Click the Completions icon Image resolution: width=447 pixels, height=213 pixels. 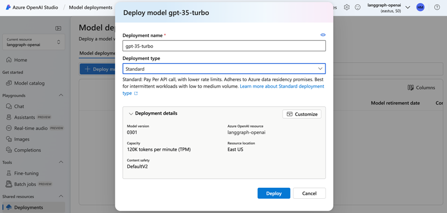pyautogui.click(x=9, y=150)
